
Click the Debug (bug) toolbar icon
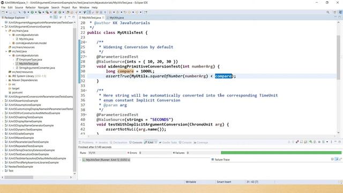25,12
